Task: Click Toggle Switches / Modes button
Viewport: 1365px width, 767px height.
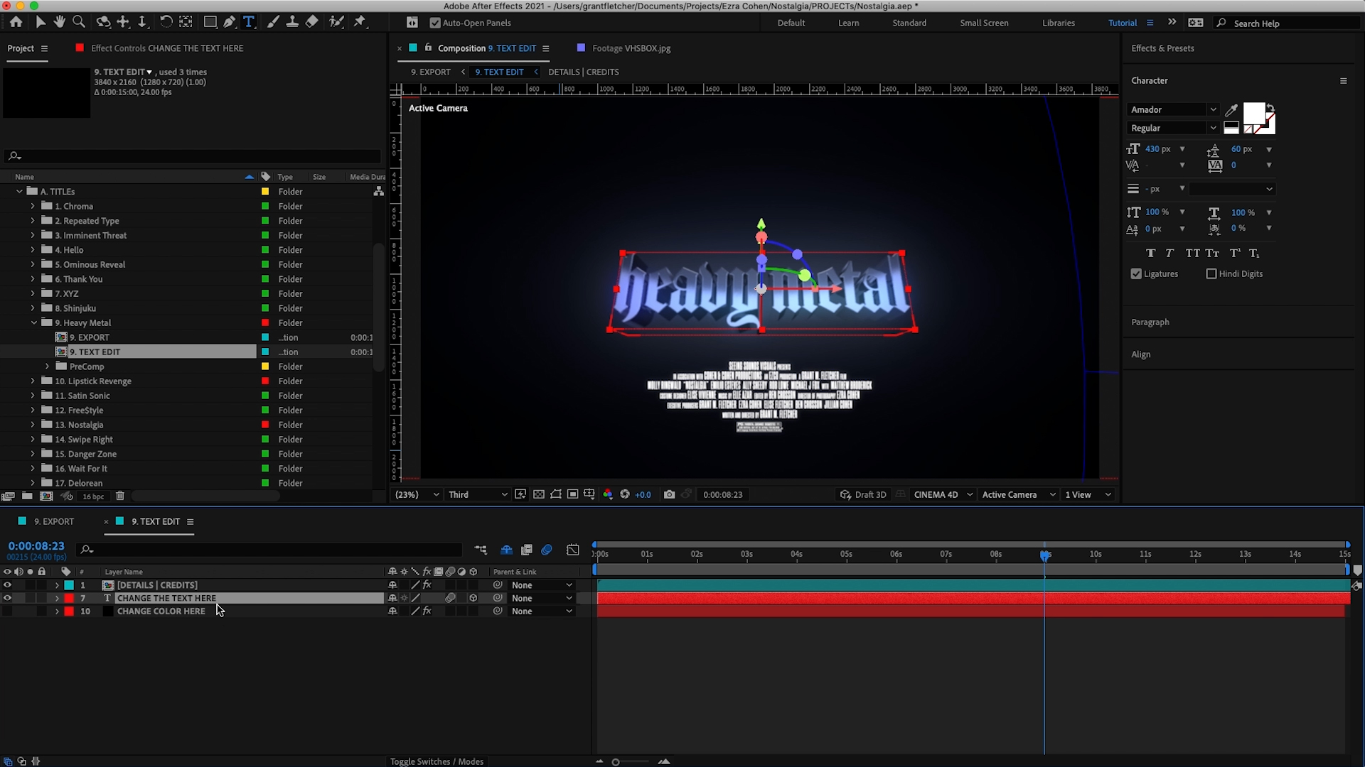Action: point(437,761)
